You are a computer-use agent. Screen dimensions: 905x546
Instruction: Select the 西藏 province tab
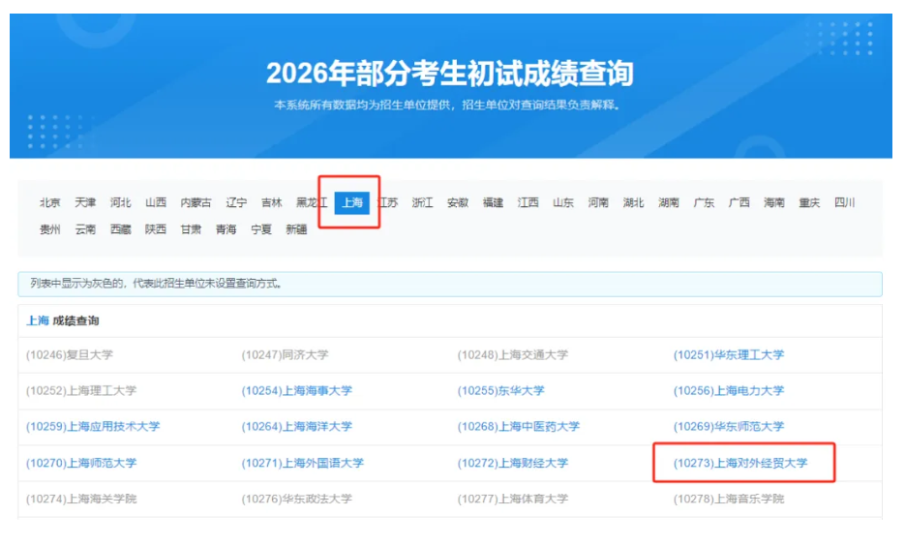[120, 229]
